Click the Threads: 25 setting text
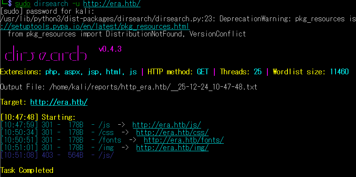 click(x=241, y=72)
